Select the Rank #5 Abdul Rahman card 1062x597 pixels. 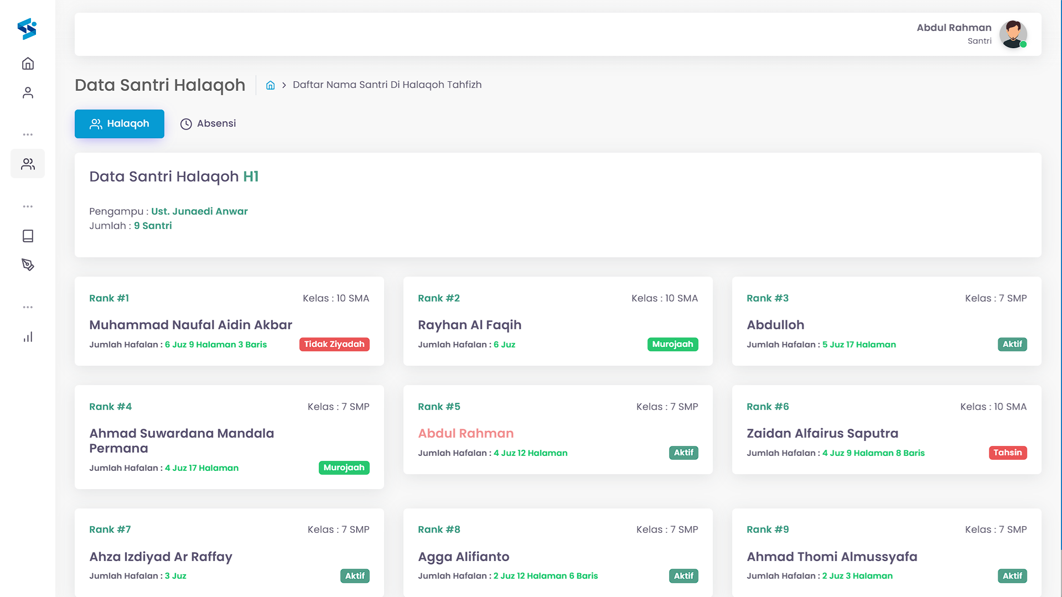tap(558, 430)
